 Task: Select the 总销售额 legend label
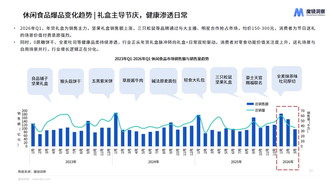pyautogui.click(x=262, y=104)
